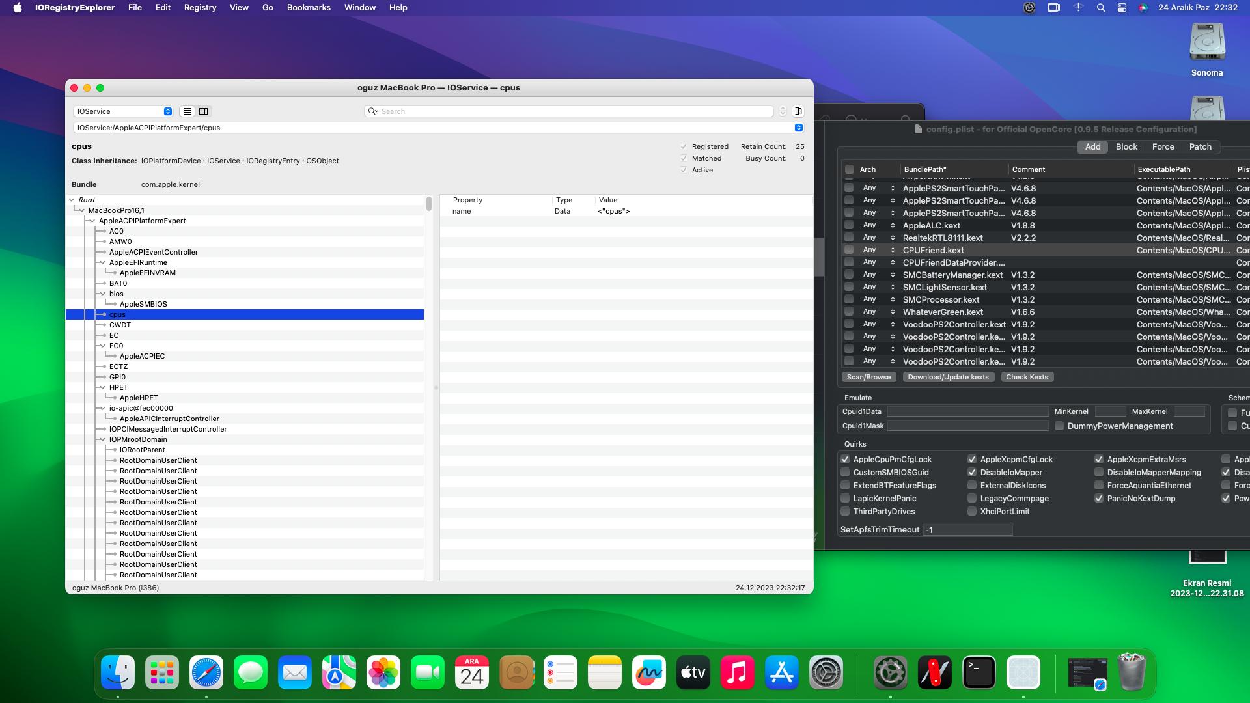The width and height of the screenshot is (1250, 703).
Task: Open Control Center in menu bar
Action: 1122,8
